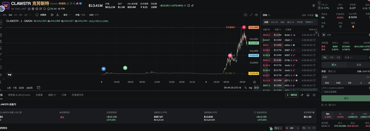Open the 09:49:30 UTC+8 timezone selector
Viewport: 370px width, 131px height.
pos(232,88)
